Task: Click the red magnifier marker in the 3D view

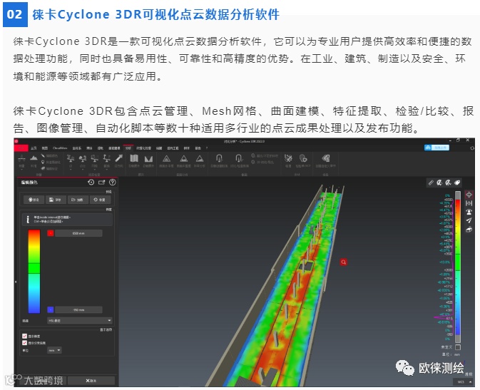Action: [344, 262]
